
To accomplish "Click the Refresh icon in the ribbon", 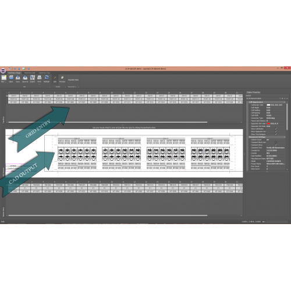I will pos(47,78).
